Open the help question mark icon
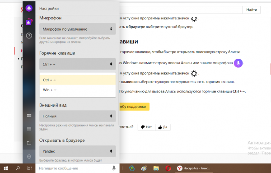The image size is (271, 173). (29, 36)
